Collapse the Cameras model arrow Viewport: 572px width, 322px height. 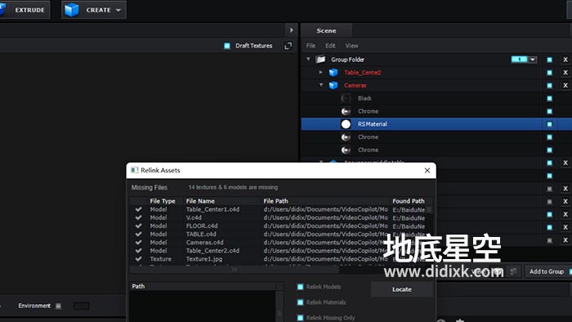pyautogui.click(x=321, y=85)
